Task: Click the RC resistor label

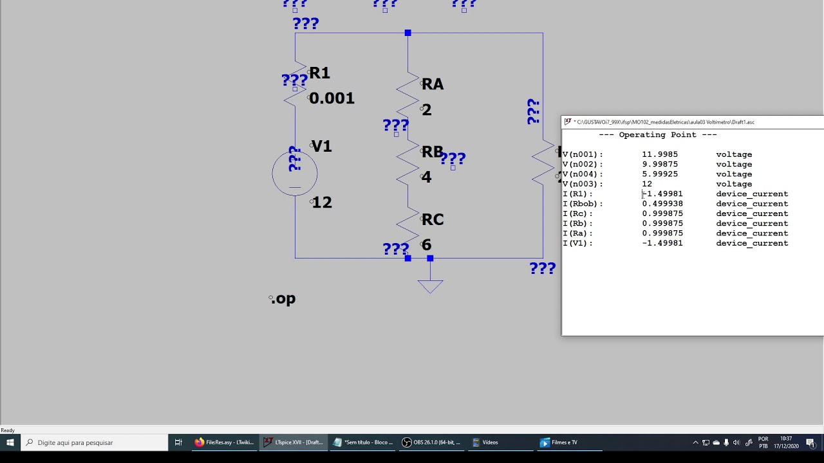Action: click(x=433, y=220)
